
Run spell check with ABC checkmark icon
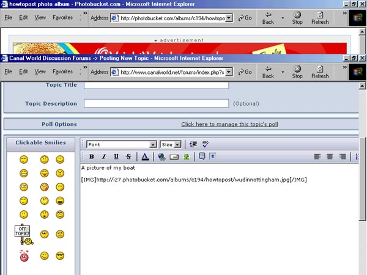click(x=206, y=144)
